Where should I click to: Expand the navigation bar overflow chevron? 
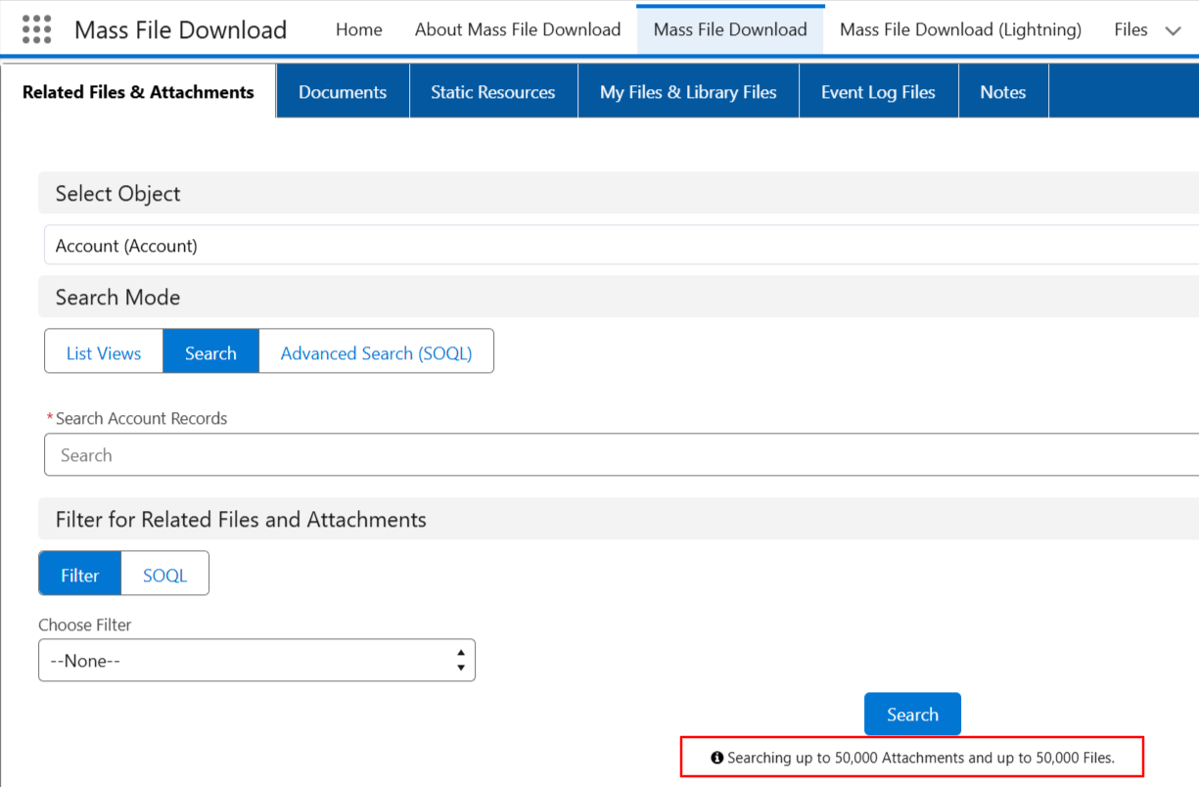click(1174, 30)
